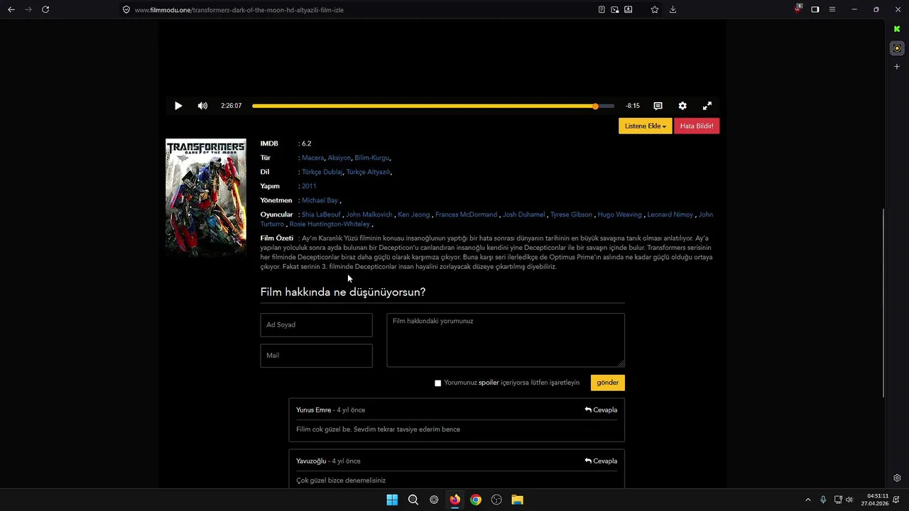The height and width of the screenshot is (511, 909).
Task: Open File Explorer from taskbar
Action: [518, 500]
